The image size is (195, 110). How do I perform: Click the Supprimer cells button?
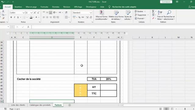pos(141,15)
